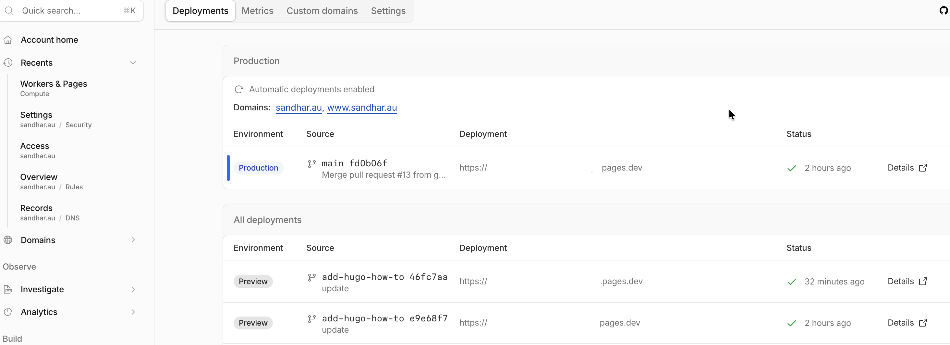This screenshot has height=345, width=950.
Task: Open the sandhar.au domain link
Action: [x=299, y=107]
